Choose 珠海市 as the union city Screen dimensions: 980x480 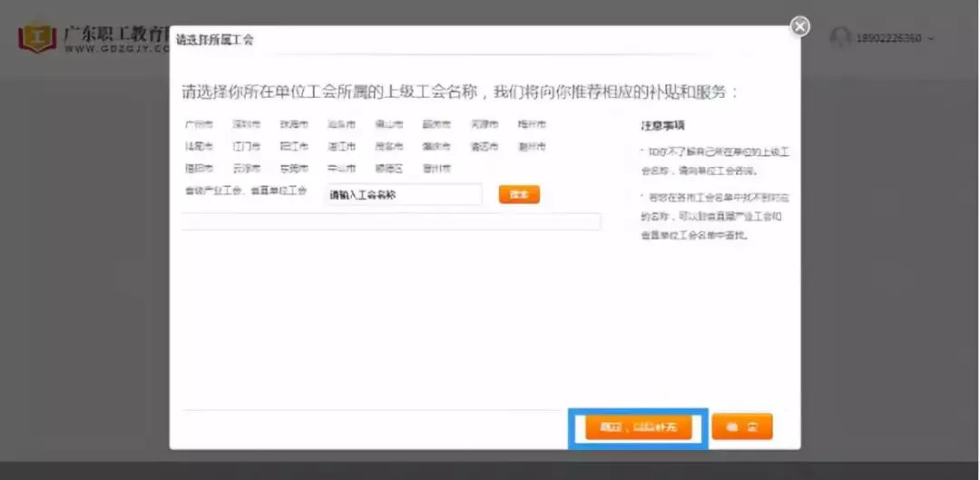[x=293, y=124]
